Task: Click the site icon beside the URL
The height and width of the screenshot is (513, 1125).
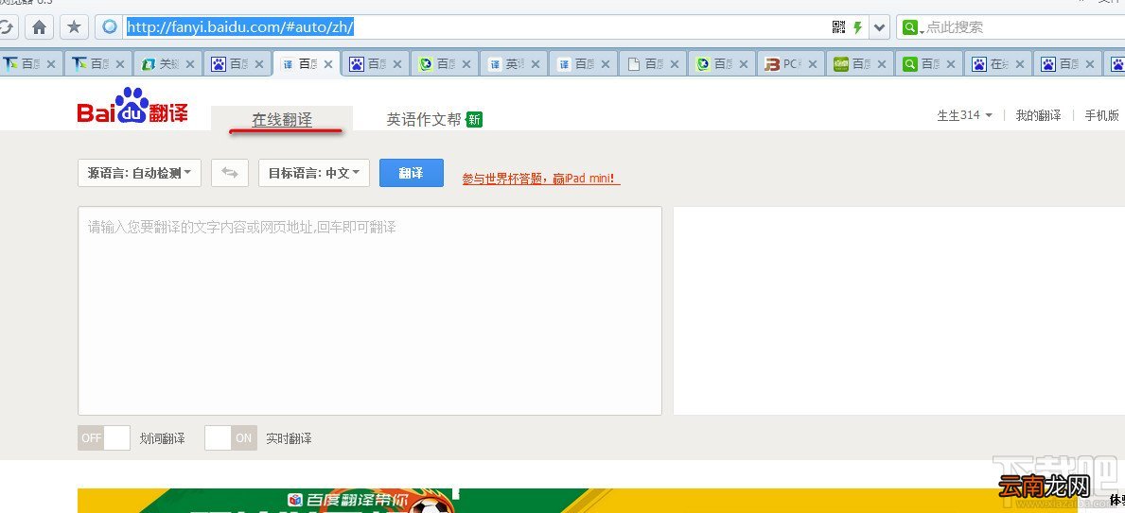Action: [x=109, y=27]
